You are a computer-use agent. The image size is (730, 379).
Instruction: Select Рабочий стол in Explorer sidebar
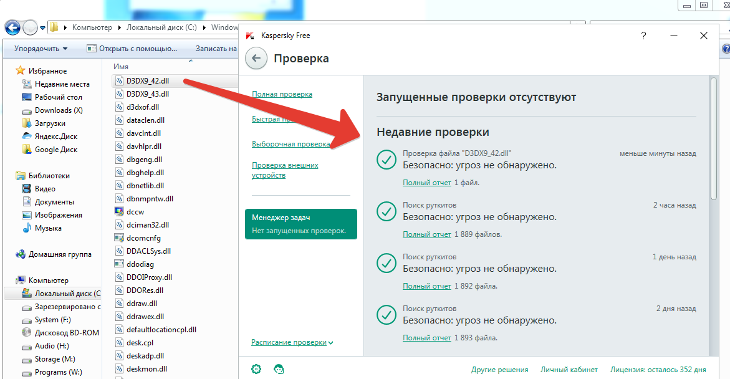point(58,97)
